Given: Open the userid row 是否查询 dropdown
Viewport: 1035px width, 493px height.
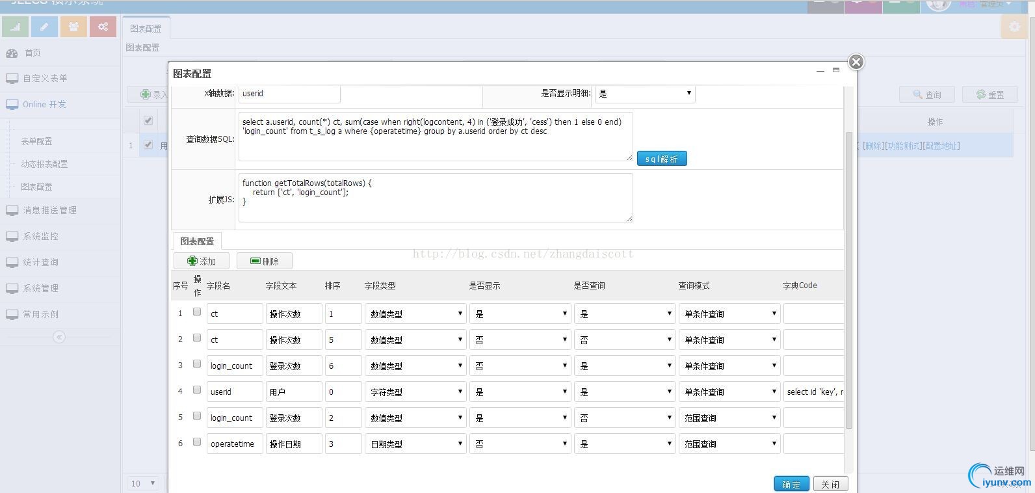Looking at the screenshot, I should 625,392.
